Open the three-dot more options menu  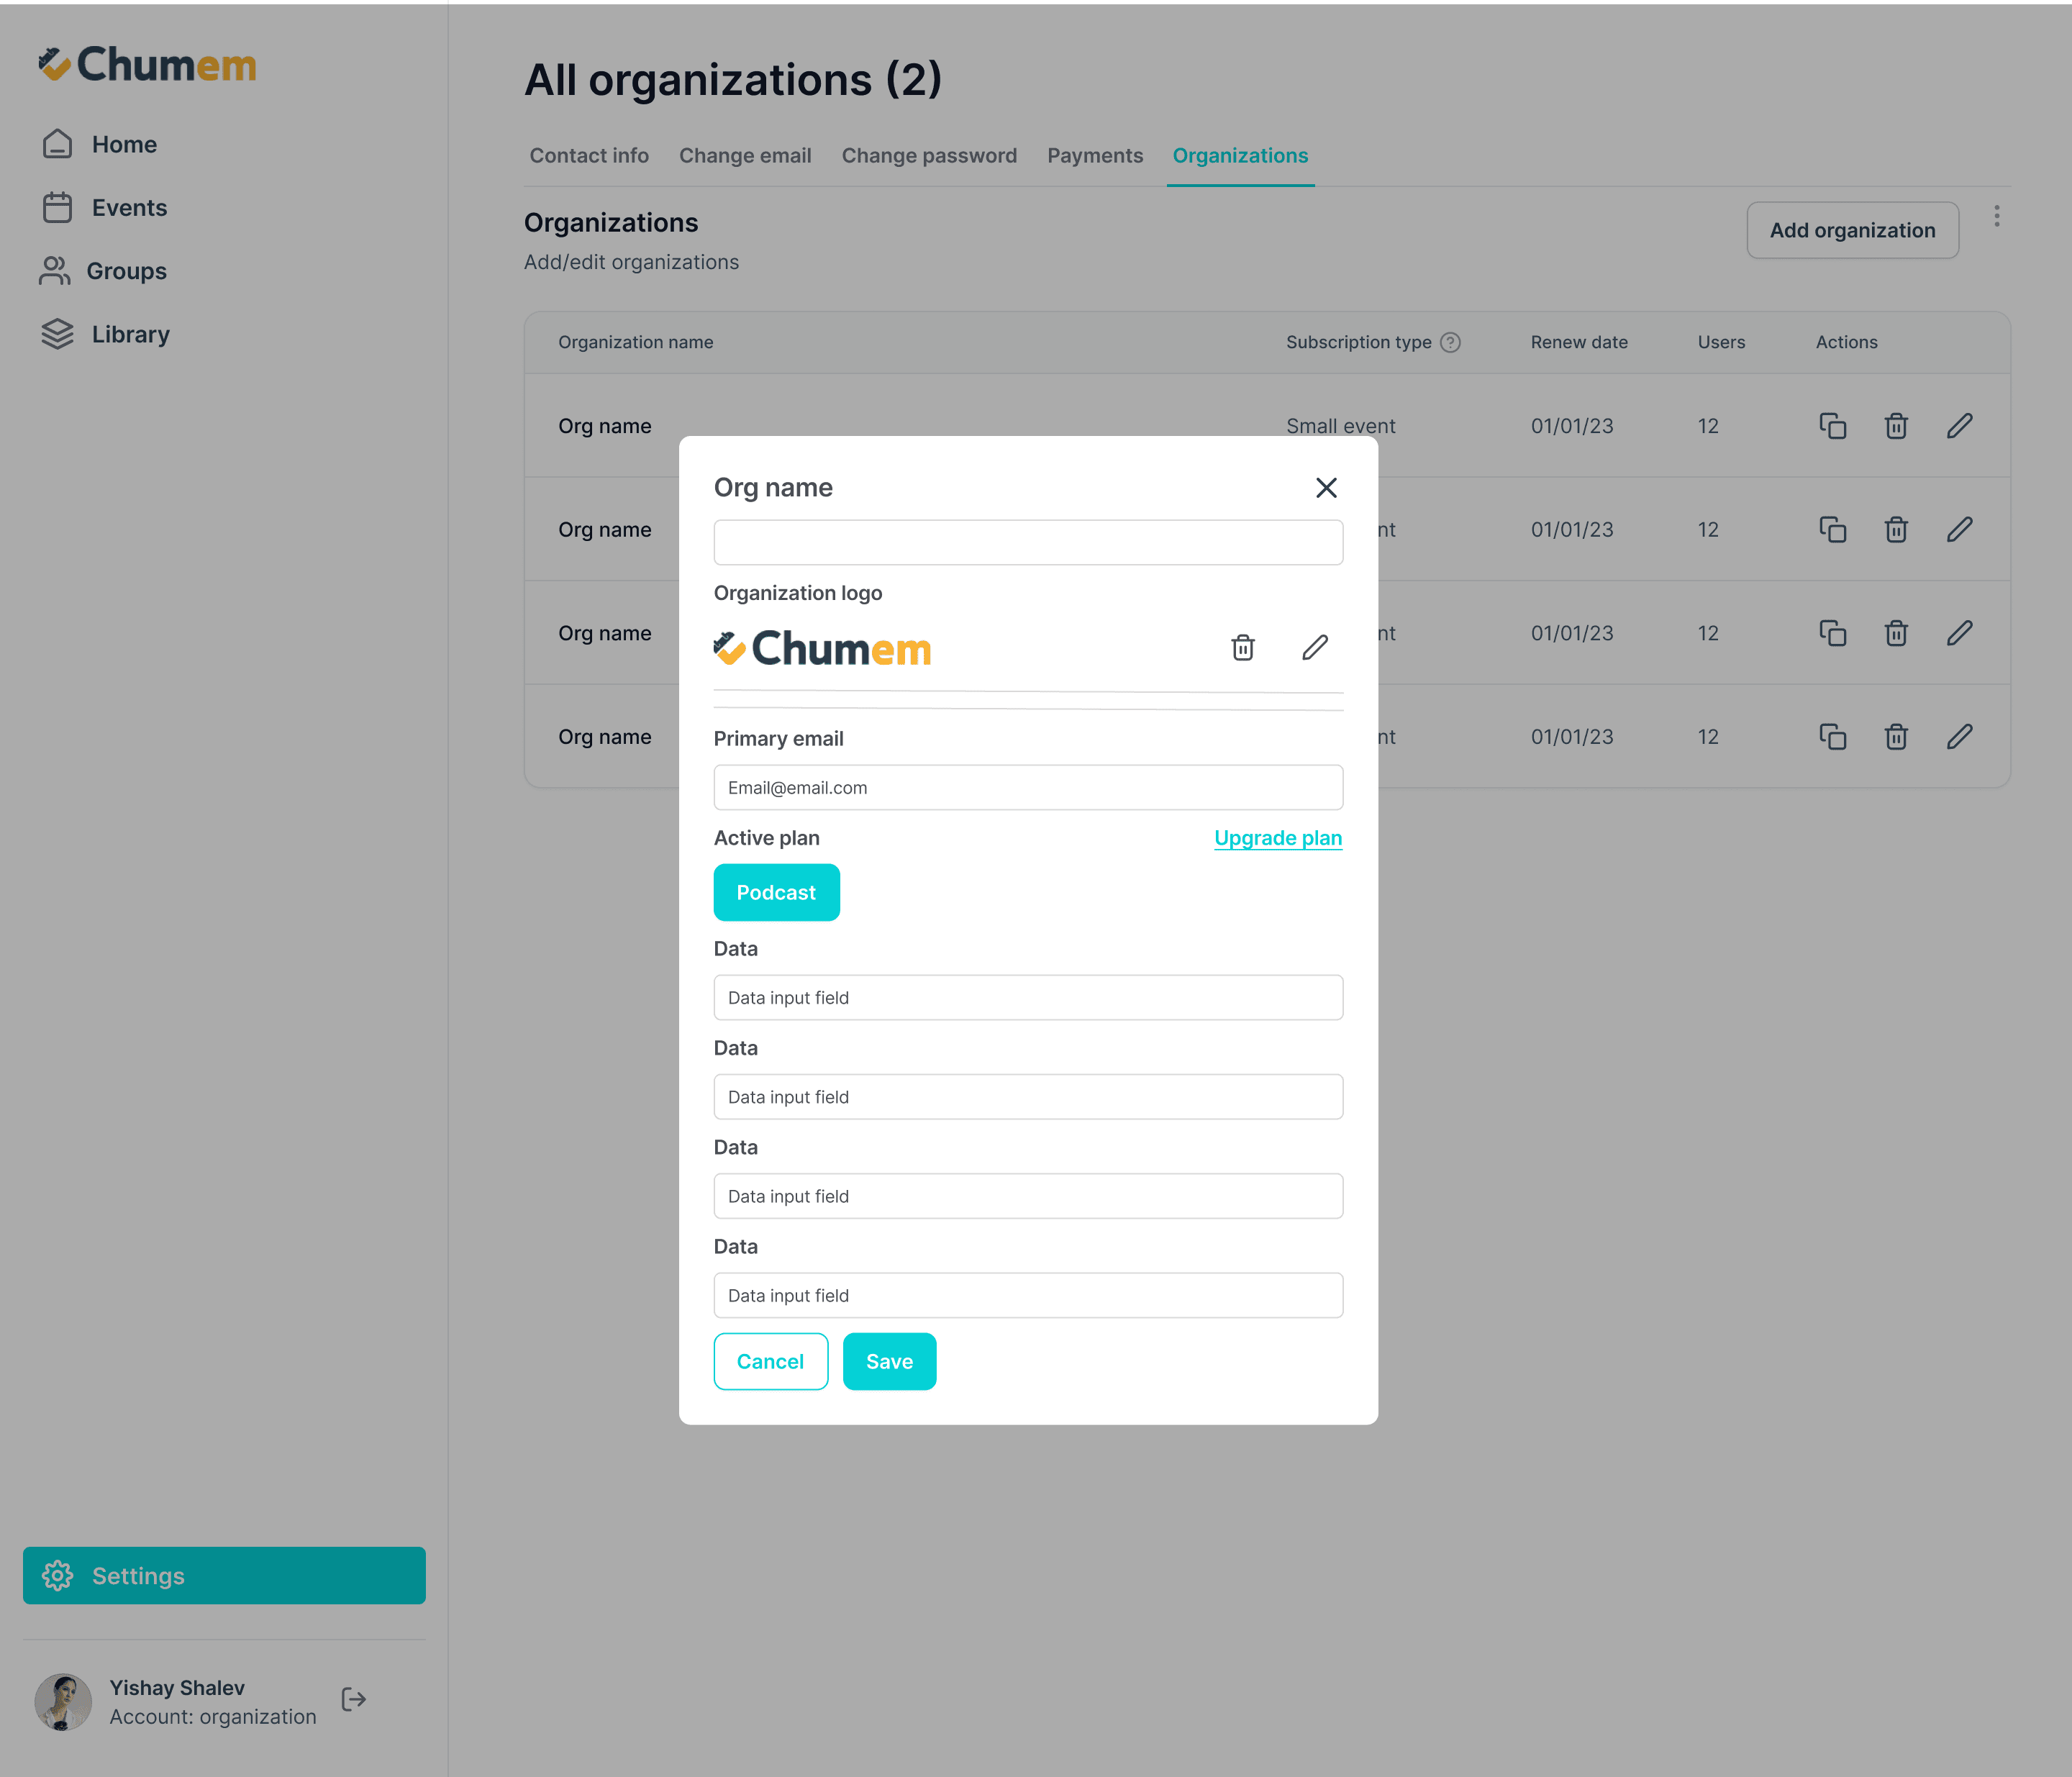[1996, 217]
